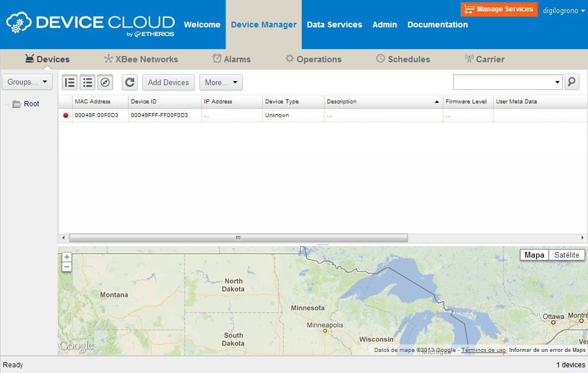Click the groups-and-list view icon
Viewport: 588px width, 373px height.
click(x=70, y=82)
